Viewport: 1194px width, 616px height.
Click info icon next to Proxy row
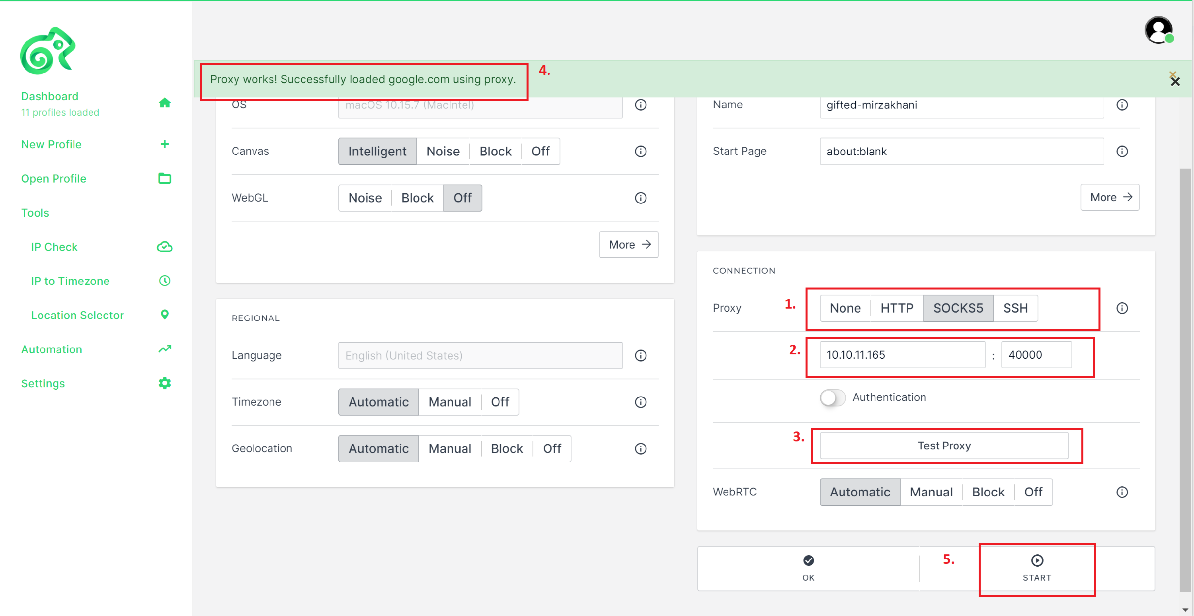pyautogui.click(x=1122, y=308)
